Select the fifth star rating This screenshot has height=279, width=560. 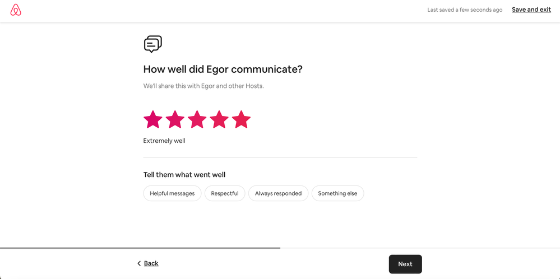241,119
